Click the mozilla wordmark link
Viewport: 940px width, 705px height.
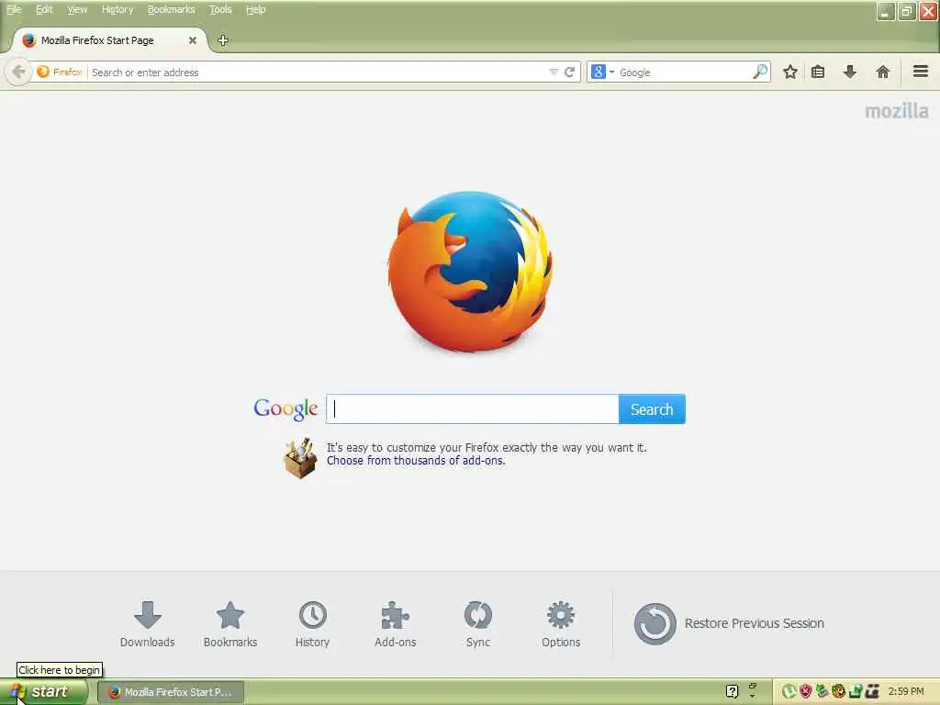coord(896,111)
